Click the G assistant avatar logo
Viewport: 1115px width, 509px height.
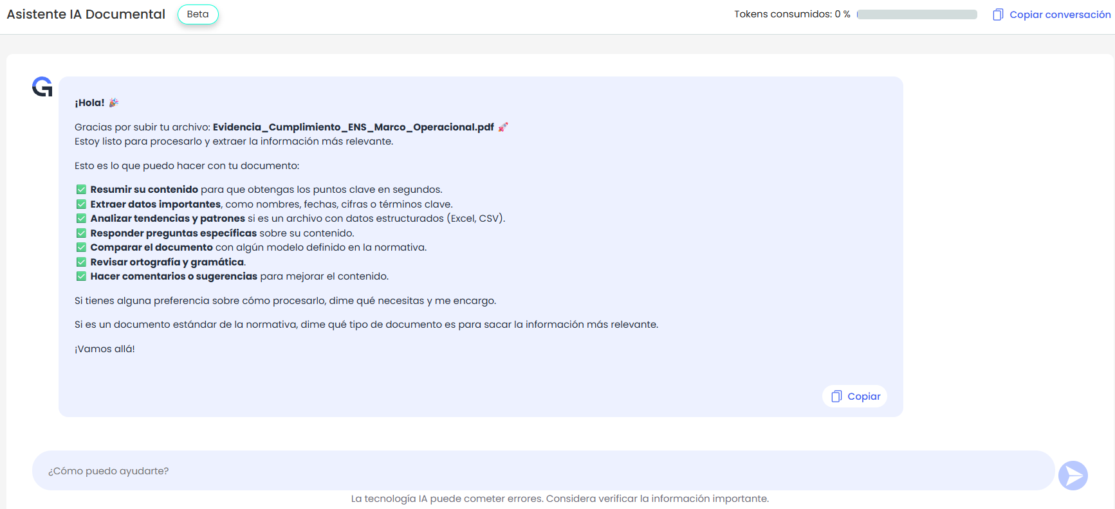coord(42,87)
